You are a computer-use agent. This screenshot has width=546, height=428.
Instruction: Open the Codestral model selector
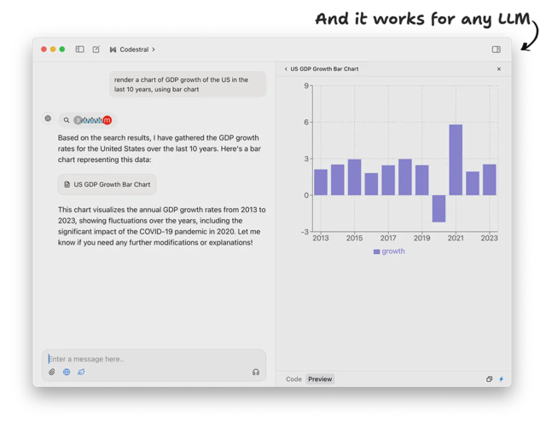(x=132, y=49)
